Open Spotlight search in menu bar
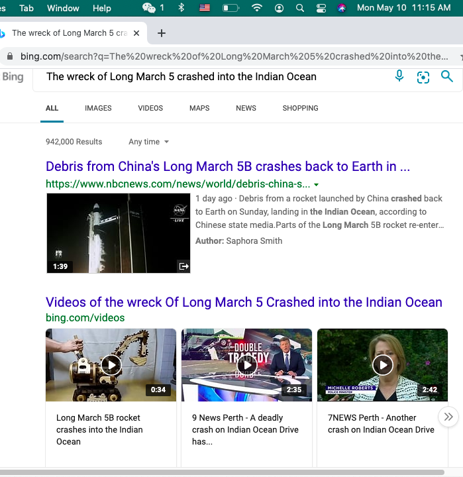This screenshot has width=463, height=477. click(300, 8)
